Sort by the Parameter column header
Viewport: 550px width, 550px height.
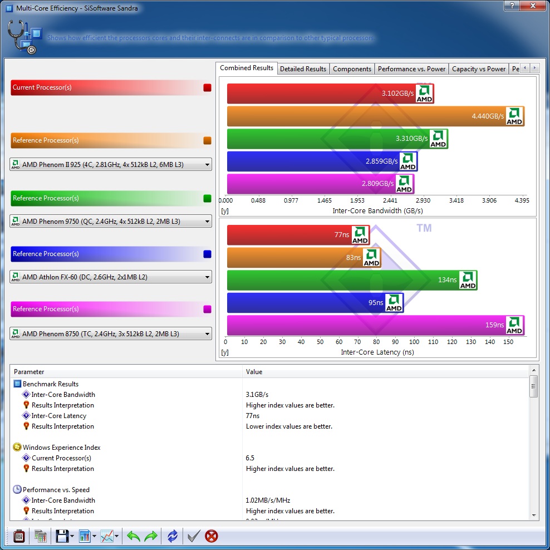point(126,371)
